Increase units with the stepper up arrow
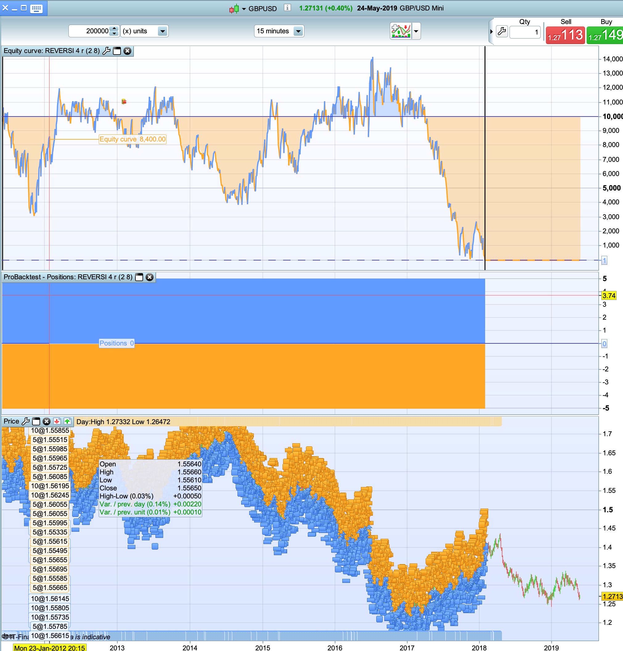The height and width of the screenshot is (651, 623). pyautogui.click(x=114, y=29)
